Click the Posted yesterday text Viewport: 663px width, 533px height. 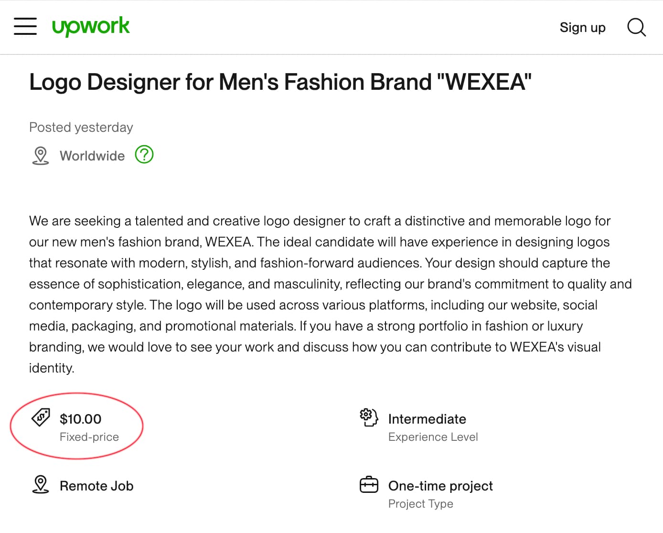coord(81,128)
